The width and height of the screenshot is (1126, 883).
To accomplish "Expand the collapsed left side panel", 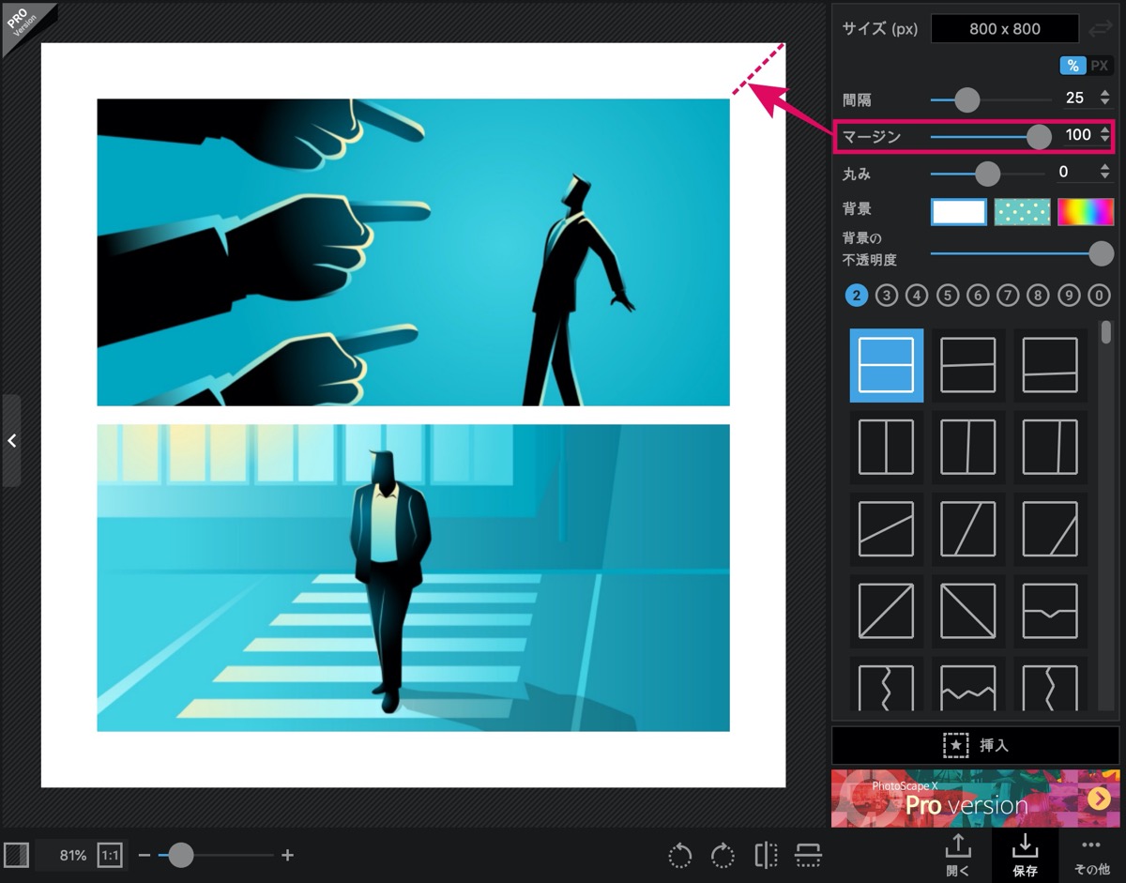I will (11, 440).
